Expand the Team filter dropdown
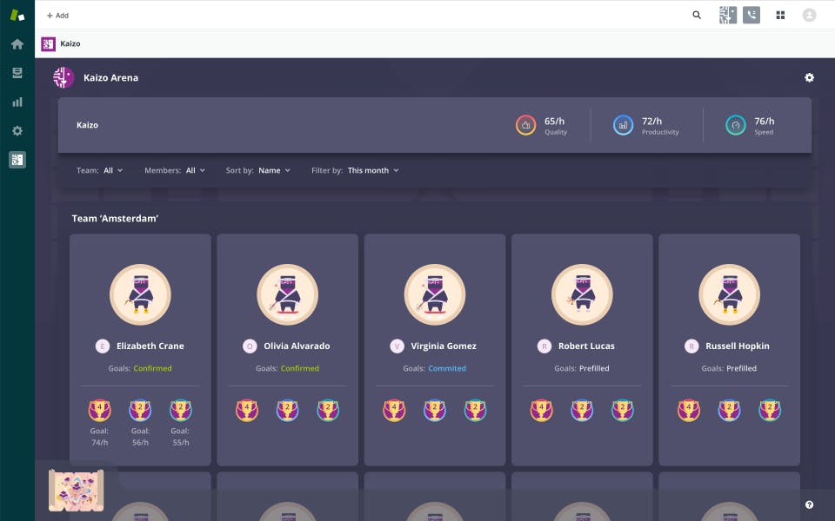 pos(99,171)
